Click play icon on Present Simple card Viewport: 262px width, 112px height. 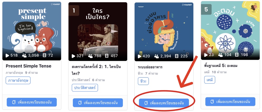(7, 56)
